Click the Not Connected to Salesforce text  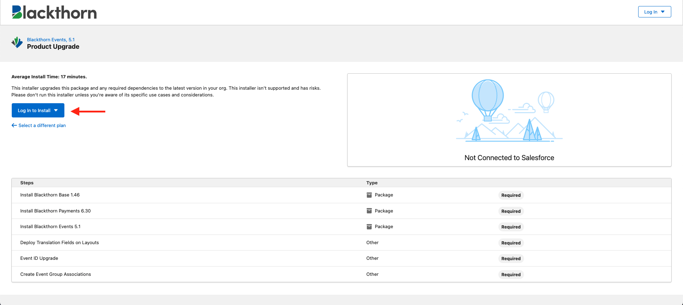coord(509,158)
